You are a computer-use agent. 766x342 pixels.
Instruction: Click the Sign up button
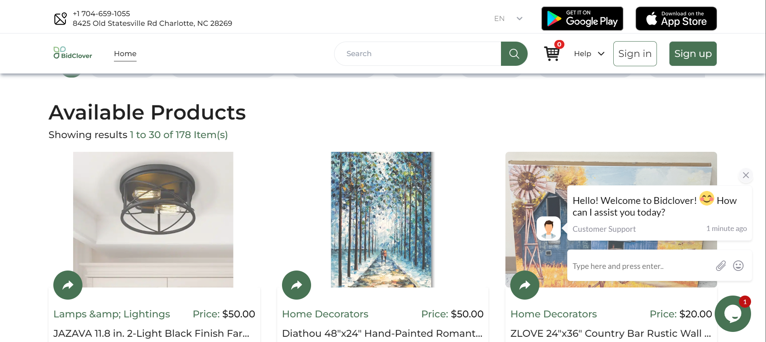tap(693, 54)
